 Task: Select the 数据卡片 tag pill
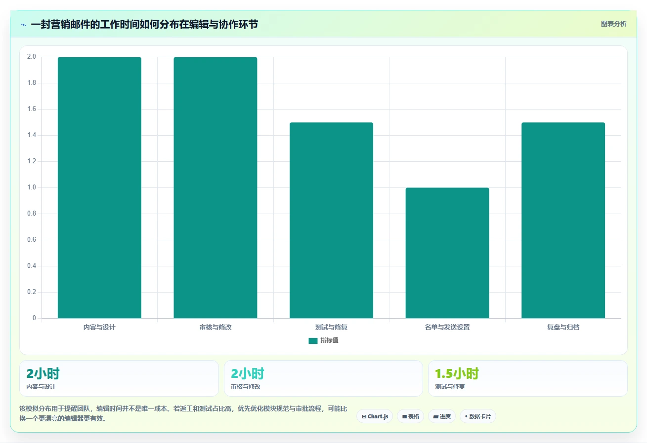478,416
